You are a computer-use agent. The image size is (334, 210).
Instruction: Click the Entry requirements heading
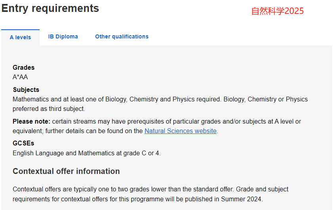(50, 9)
